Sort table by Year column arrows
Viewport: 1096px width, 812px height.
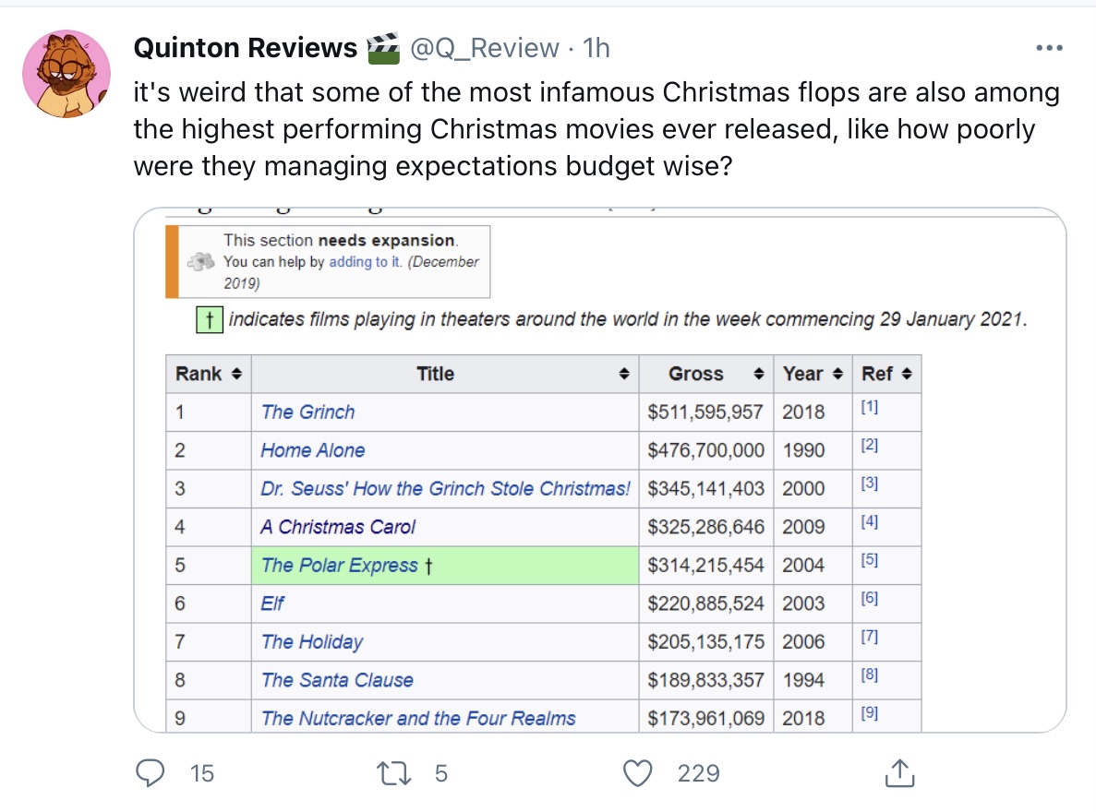point(838,374)
